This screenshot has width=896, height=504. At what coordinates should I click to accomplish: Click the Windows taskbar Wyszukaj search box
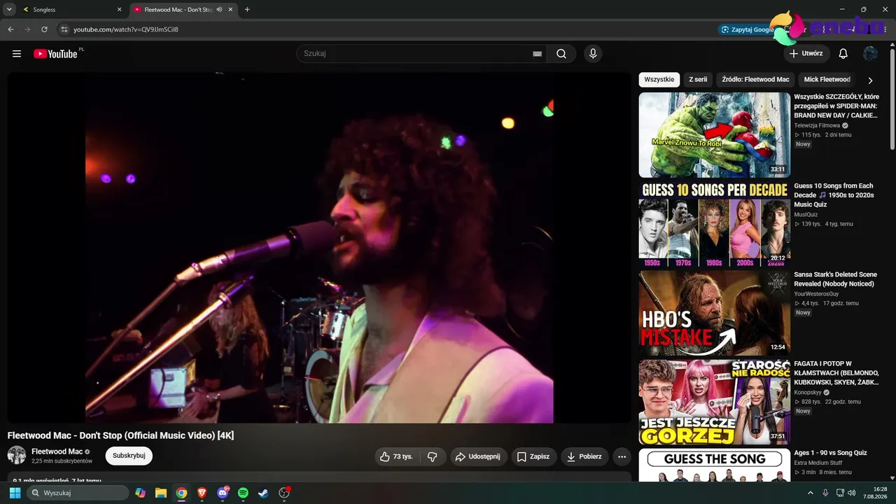78,493
